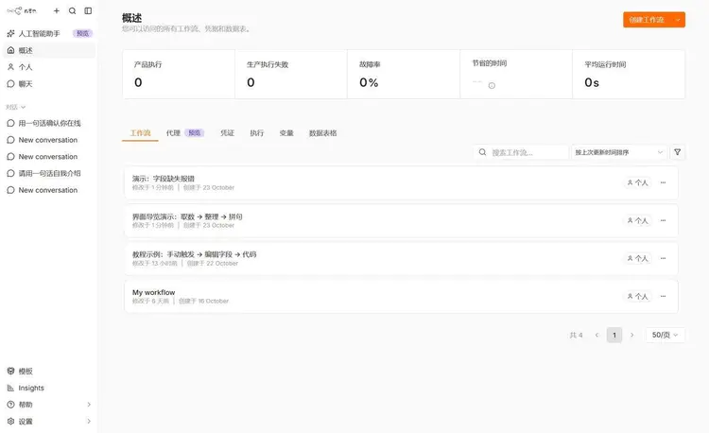This screenshot has width=709, height=433.
Task: Open more menu for 教程示例 workflow
Action: coord(663,258)
